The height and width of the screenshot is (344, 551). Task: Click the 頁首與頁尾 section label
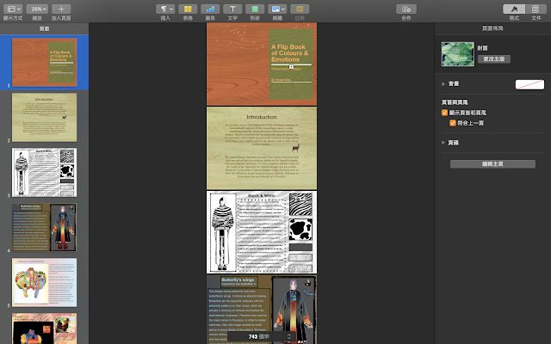pos(455,102)
